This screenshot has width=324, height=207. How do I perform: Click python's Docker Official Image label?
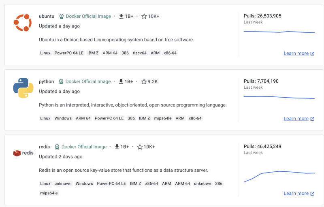[x=88, y=81]
